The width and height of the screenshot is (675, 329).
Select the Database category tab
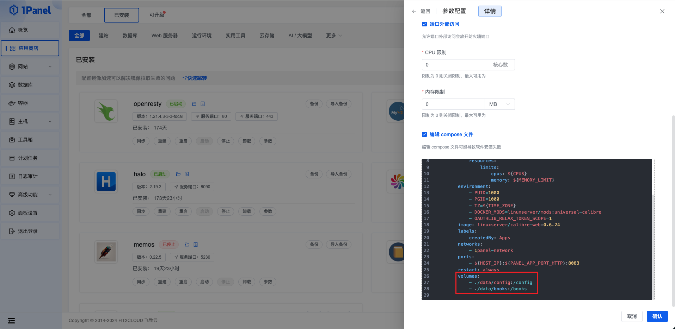(x=130, y=36)
